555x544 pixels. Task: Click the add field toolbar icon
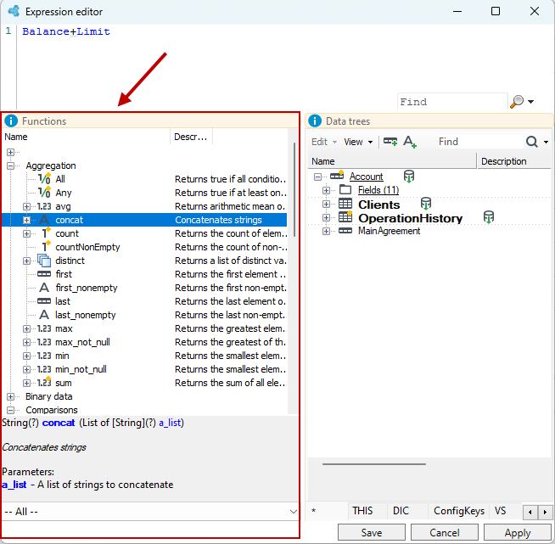click(390, 142)
